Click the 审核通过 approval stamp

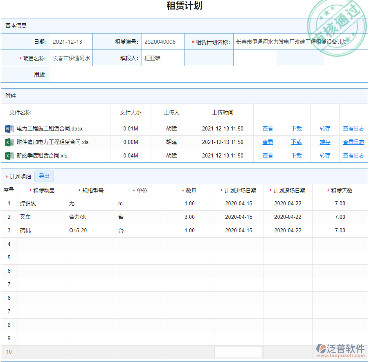(x=337, y=22)
